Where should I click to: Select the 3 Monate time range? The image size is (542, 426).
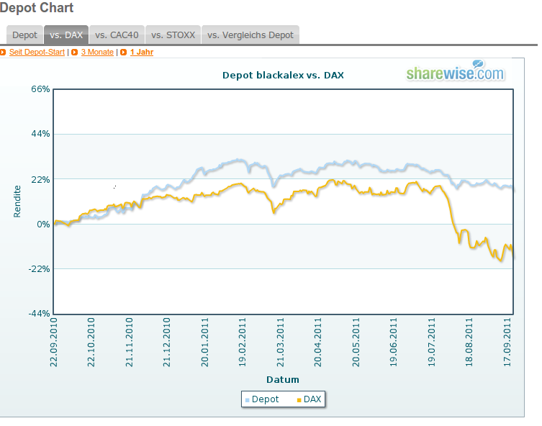(x=97, y=52)
